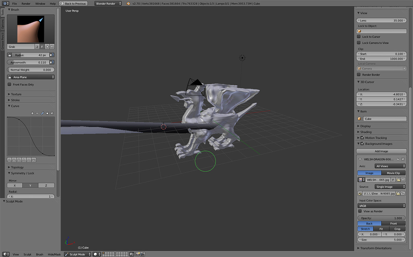Toggle Mirror Y symmetry
The image size is (413, 257).
coord(30,185)
